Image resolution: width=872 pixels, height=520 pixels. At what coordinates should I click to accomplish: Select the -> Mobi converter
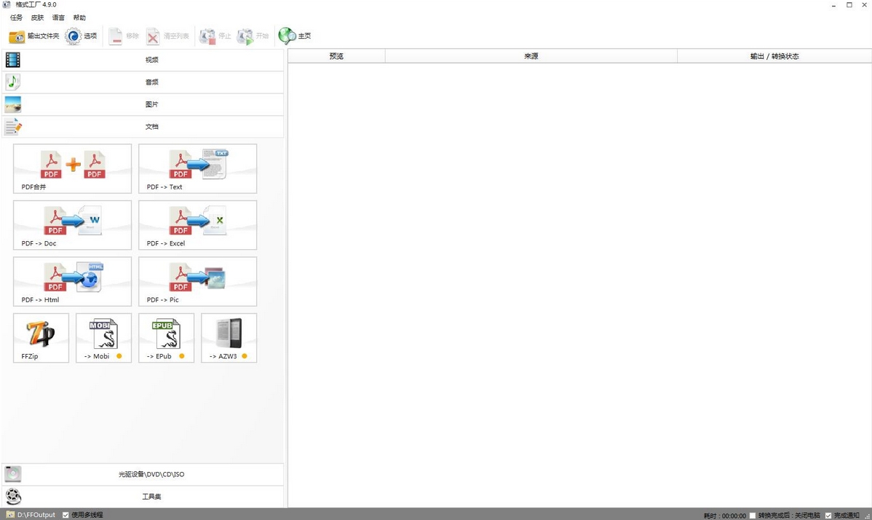(103, 338)
